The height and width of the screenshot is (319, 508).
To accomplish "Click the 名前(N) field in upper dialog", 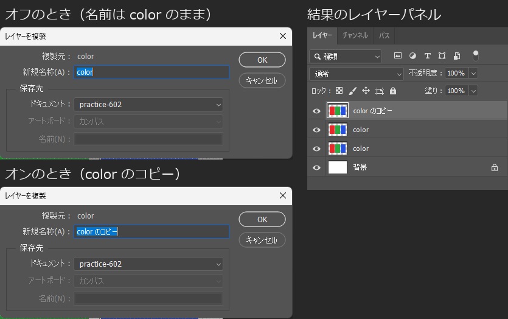I will pos(148,139).
